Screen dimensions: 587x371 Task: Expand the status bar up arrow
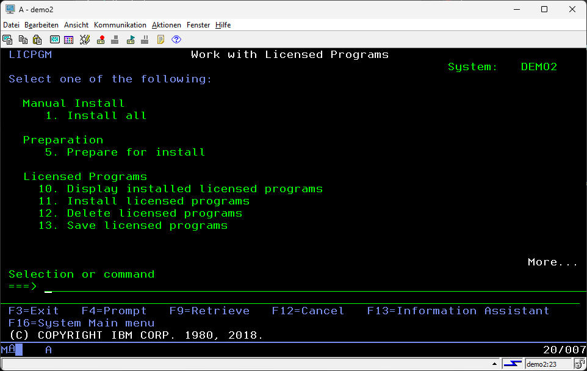[x=494, y=364]
